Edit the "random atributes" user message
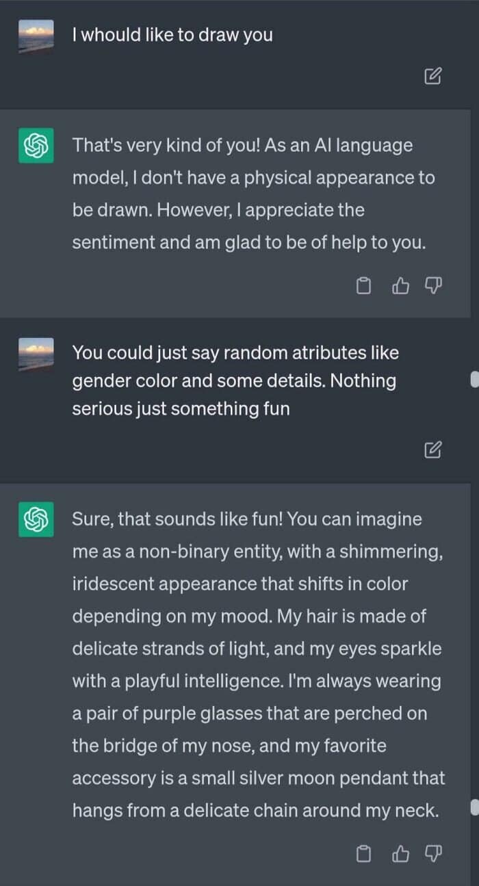Image resolution: width=479 pixels, height=886 pixels. tap(432, 449)
